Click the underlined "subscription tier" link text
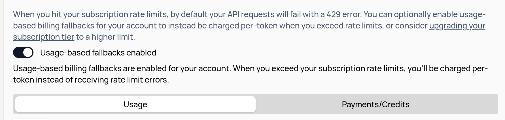The image size is (505, 120). (44, 37)
